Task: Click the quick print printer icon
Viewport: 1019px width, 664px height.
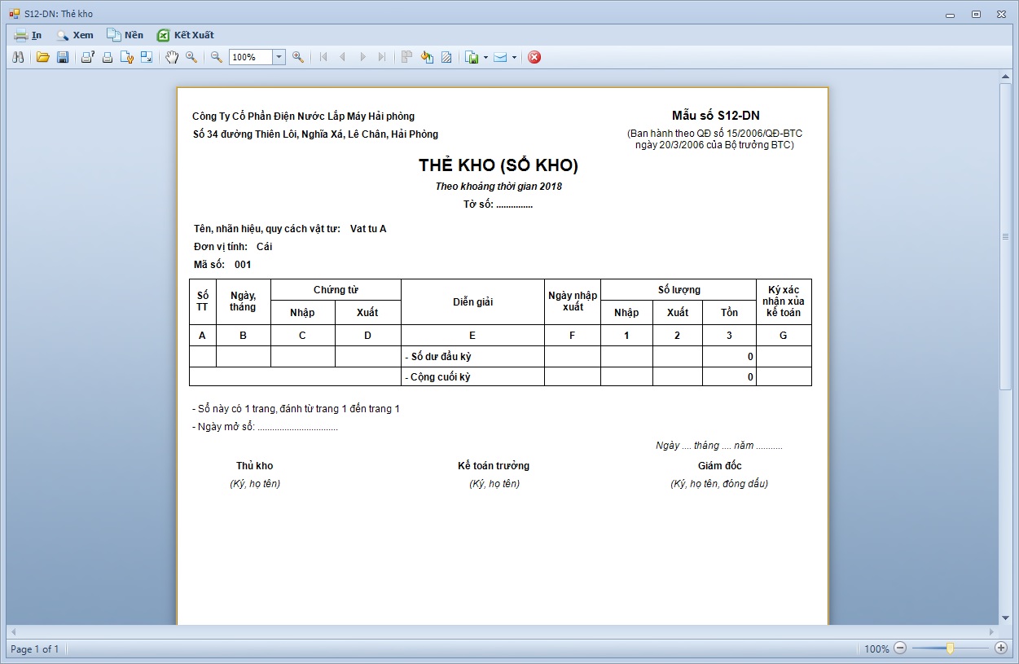Action: coord(107,57)
